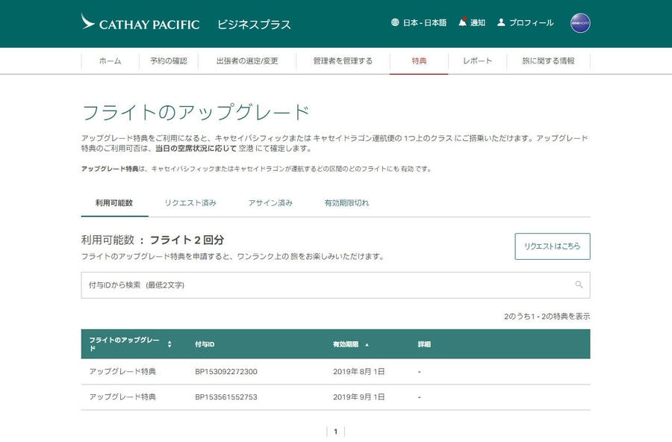The image size is (672, 442).
Task: Switch to the アサイン済み tab
Action: point(270,203)
